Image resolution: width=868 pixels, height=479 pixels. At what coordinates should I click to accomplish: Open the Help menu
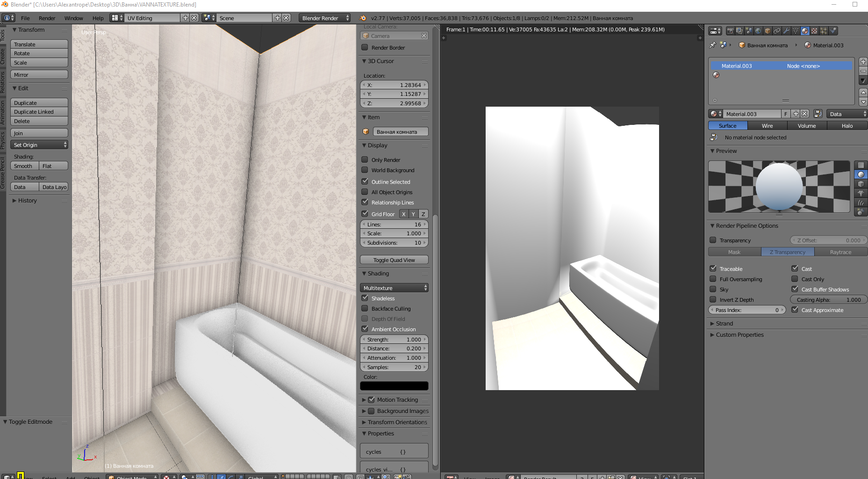pyautogui.click(x=98, y=18)
